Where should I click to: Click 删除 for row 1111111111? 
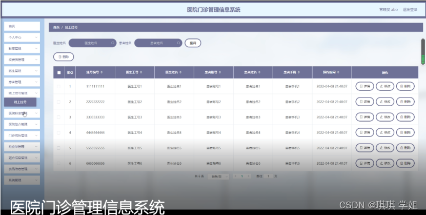[405, 86]
